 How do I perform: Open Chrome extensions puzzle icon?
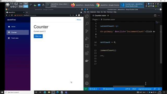coord(76,15)
